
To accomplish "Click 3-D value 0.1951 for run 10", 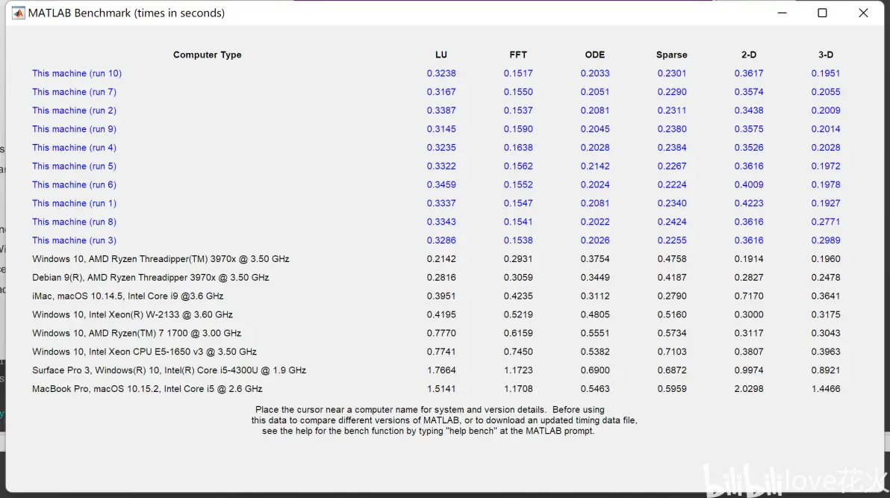I will pos(826,73).
